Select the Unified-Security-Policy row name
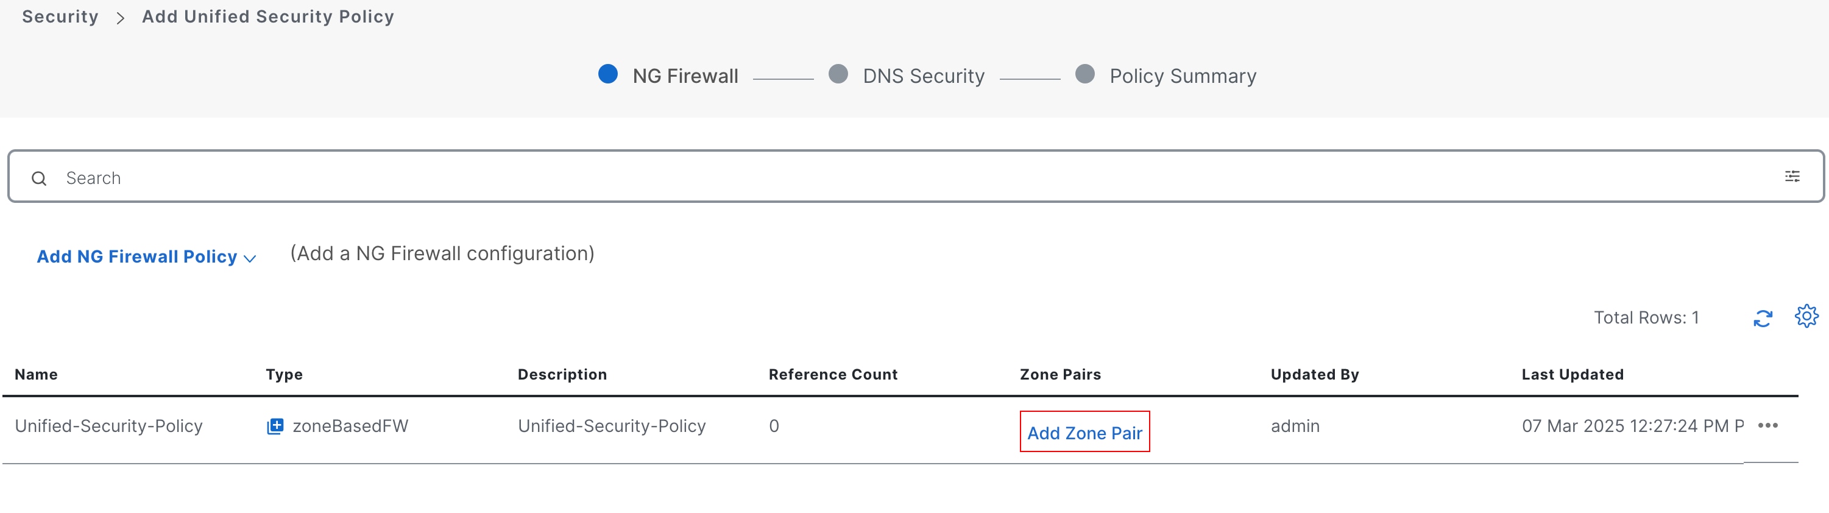The width and height of the screenshot is (1829, 513). [108, 426]
